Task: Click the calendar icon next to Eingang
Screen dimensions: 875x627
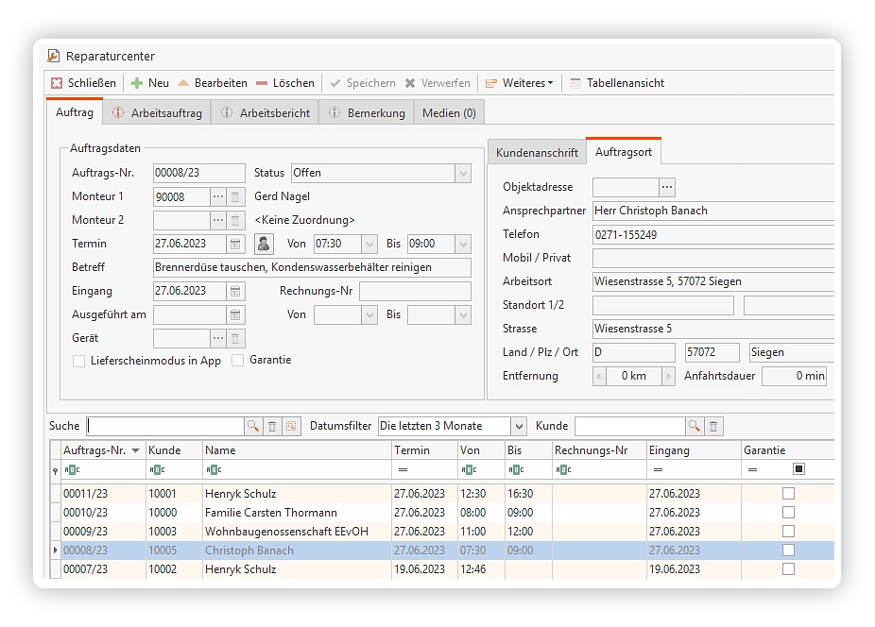Action: [236, 292]
